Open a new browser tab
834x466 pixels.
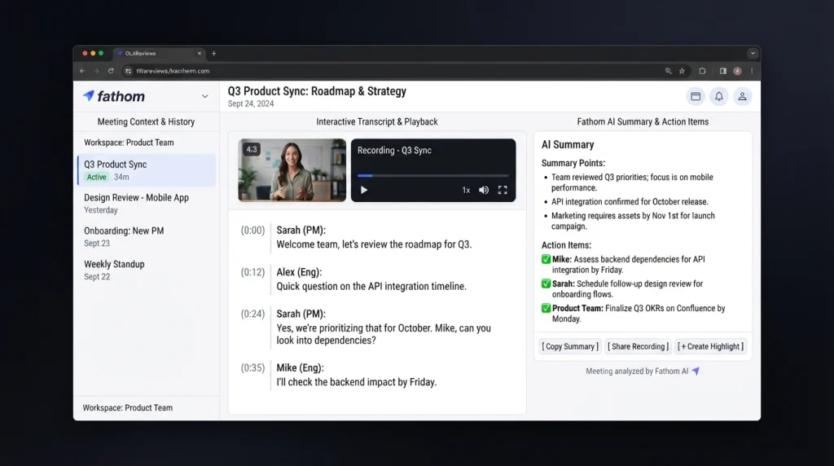214,53
